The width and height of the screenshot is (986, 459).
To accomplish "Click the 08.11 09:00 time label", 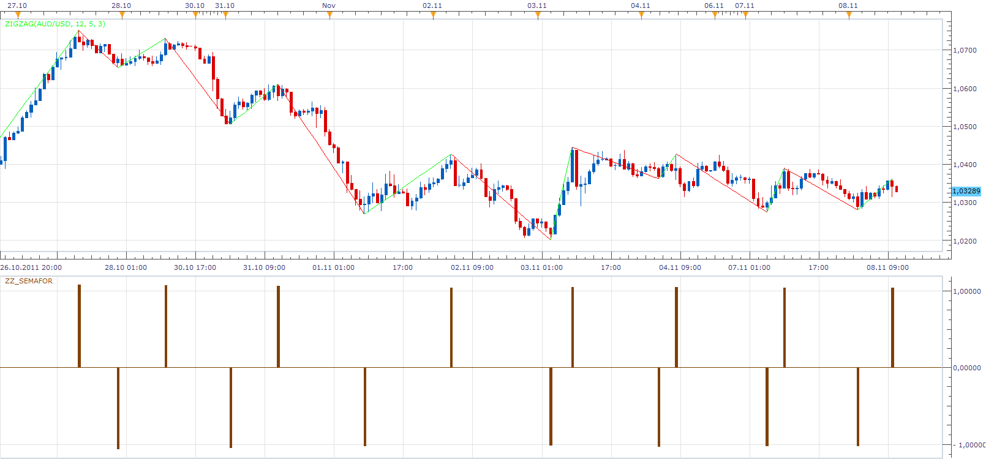I will [x=887, y=267].
